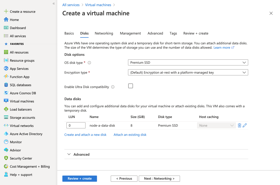Viewport: 280px width, 185px height.
Task: Click the Review + create button
Action: (x=80, y=179)
